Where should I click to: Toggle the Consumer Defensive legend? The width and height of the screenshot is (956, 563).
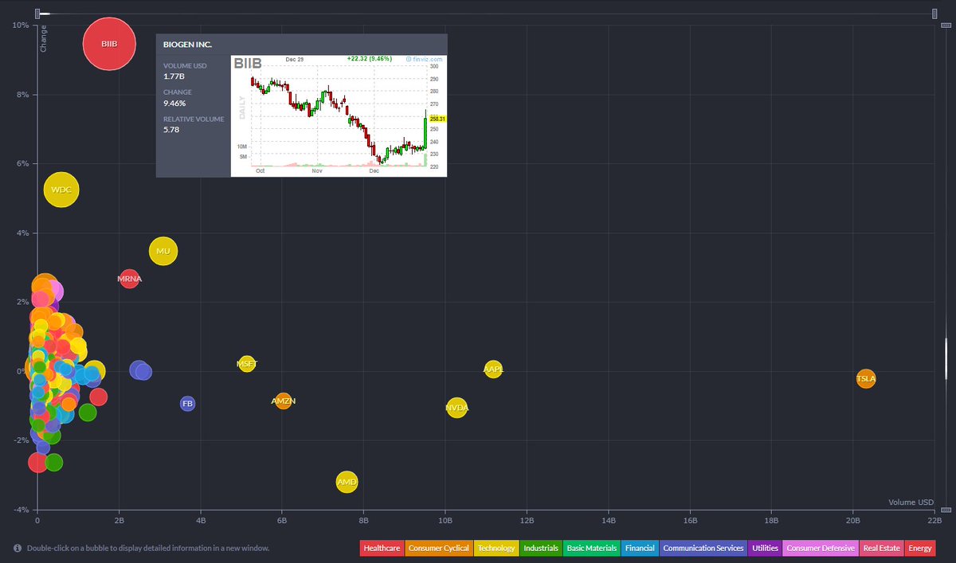pyautogui.click(x=821, y=548)
